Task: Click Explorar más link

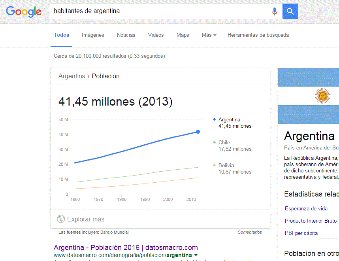Action: (86, 219)
